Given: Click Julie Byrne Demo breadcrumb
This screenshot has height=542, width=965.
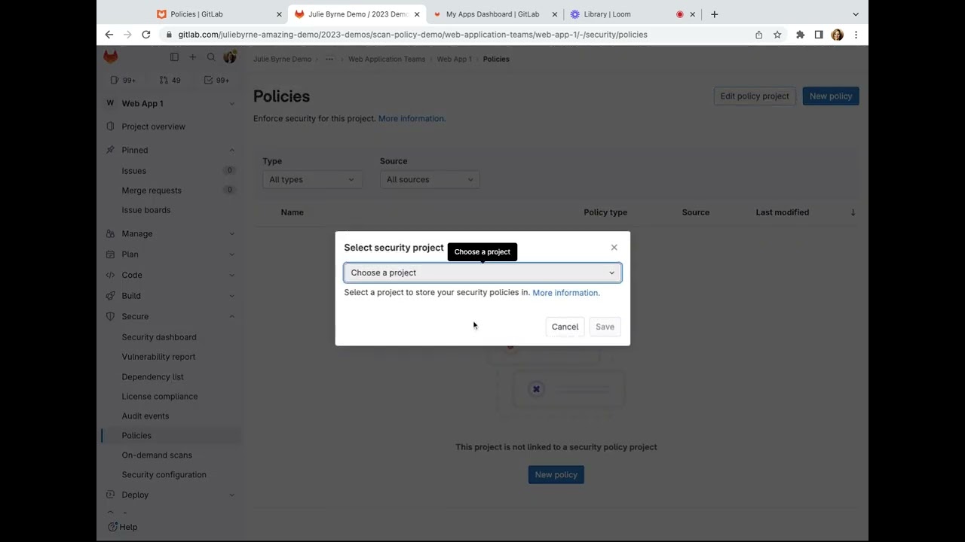Looking at the screenshot, I should pyautogui.click(x=282, y=59).
